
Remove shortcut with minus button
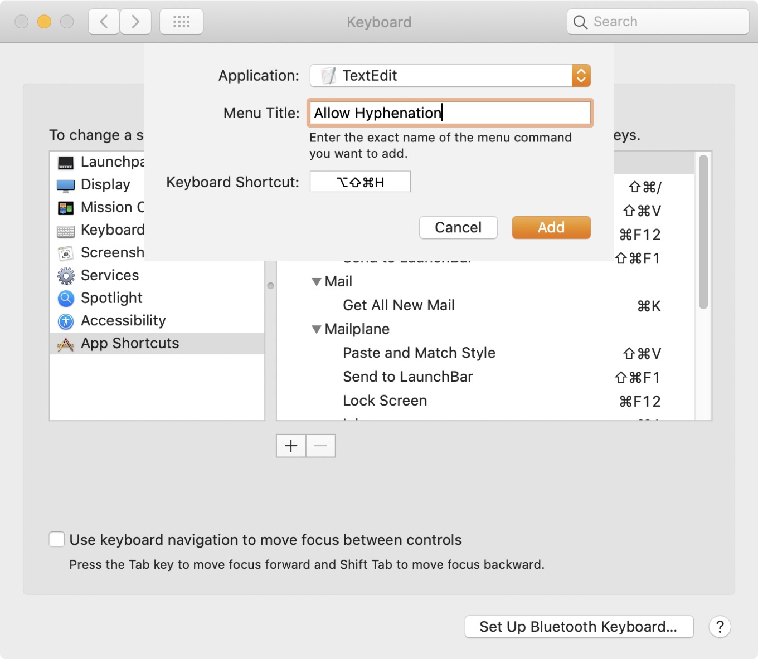[320, 446]
